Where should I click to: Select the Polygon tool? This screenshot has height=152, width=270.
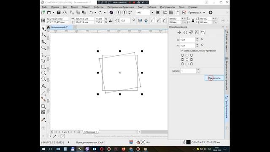43,79
